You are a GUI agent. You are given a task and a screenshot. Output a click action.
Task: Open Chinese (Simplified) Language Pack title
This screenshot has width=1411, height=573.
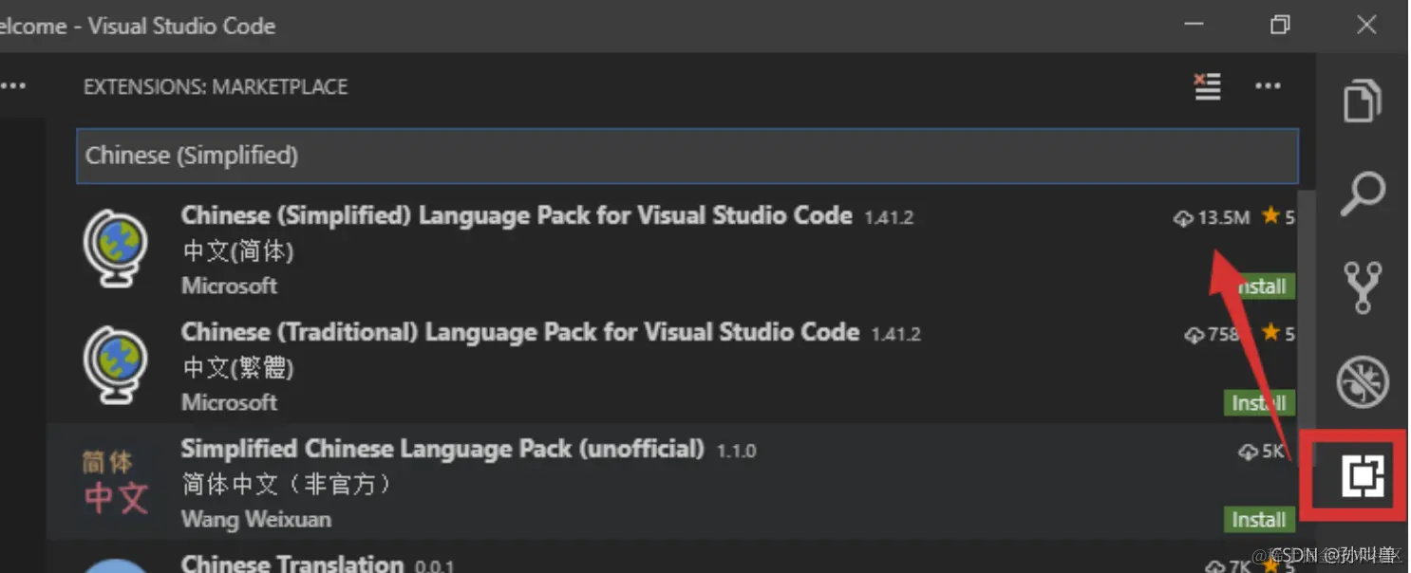click(x=517, y=215)
